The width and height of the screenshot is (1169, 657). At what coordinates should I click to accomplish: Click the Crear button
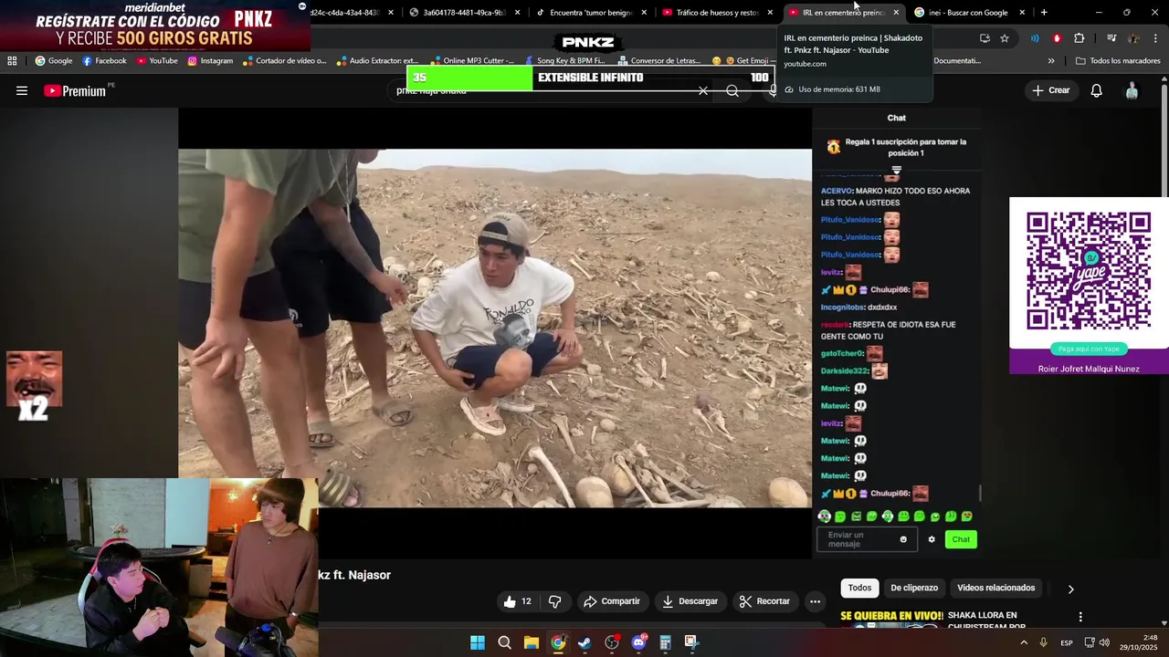(1051, 90)
